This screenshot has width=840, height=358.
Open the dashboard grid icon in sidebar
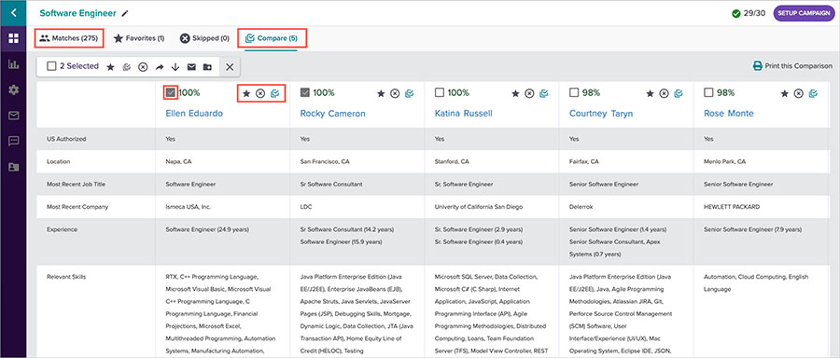click(x=13, y=38)
